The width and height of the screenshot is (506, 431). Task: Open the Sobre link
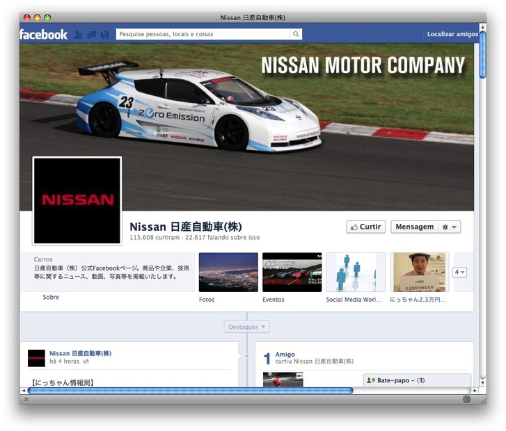51,297
